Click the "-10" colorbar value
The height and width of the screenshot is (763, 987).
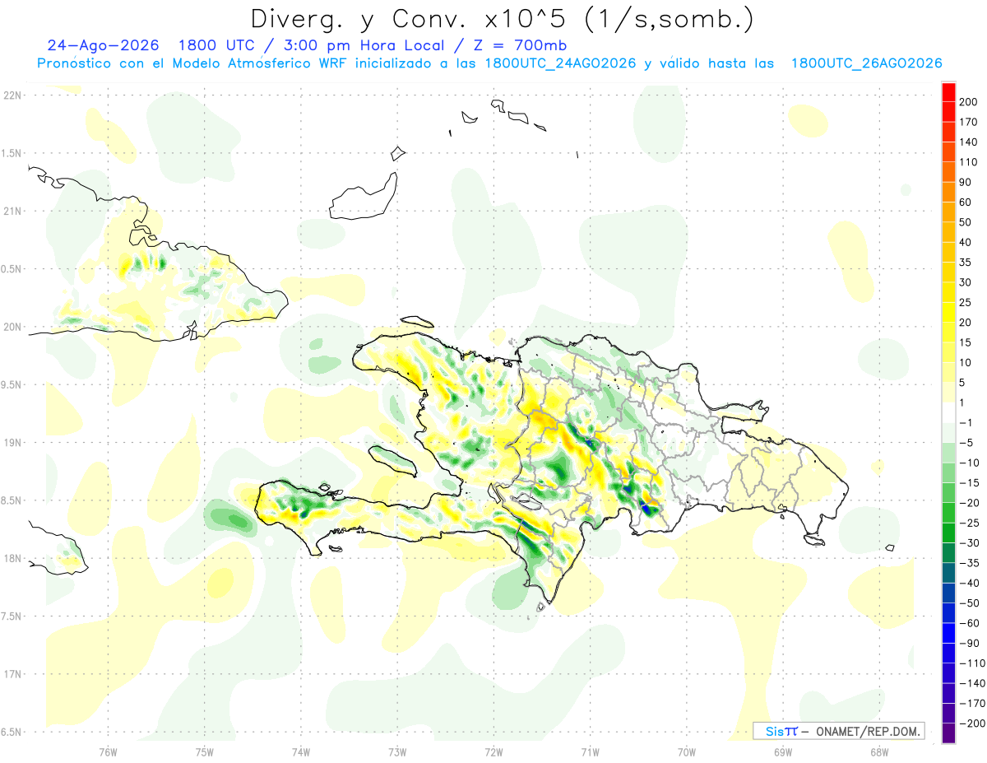971,463
